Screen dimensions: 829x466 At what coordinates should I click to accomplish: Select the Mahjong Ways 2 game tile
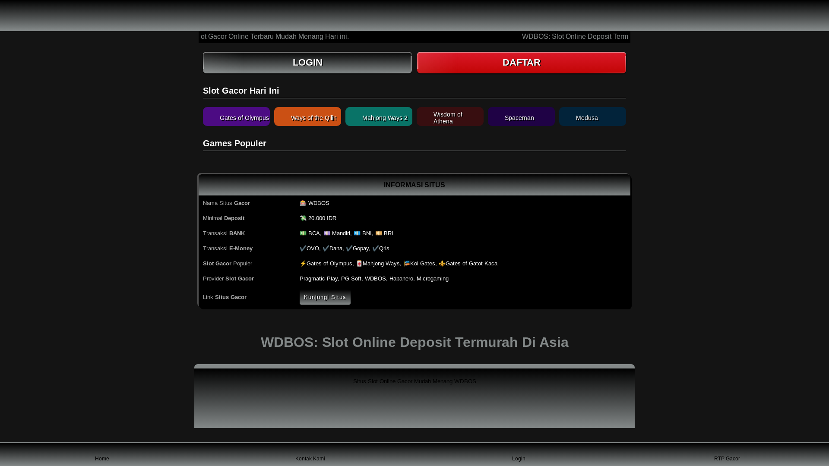tap(379, 116)
